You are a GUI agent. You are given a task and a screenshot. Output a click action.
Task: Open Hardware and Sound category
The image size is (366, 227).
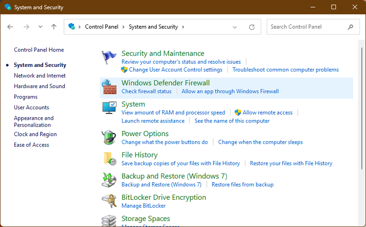coord(40,86)
